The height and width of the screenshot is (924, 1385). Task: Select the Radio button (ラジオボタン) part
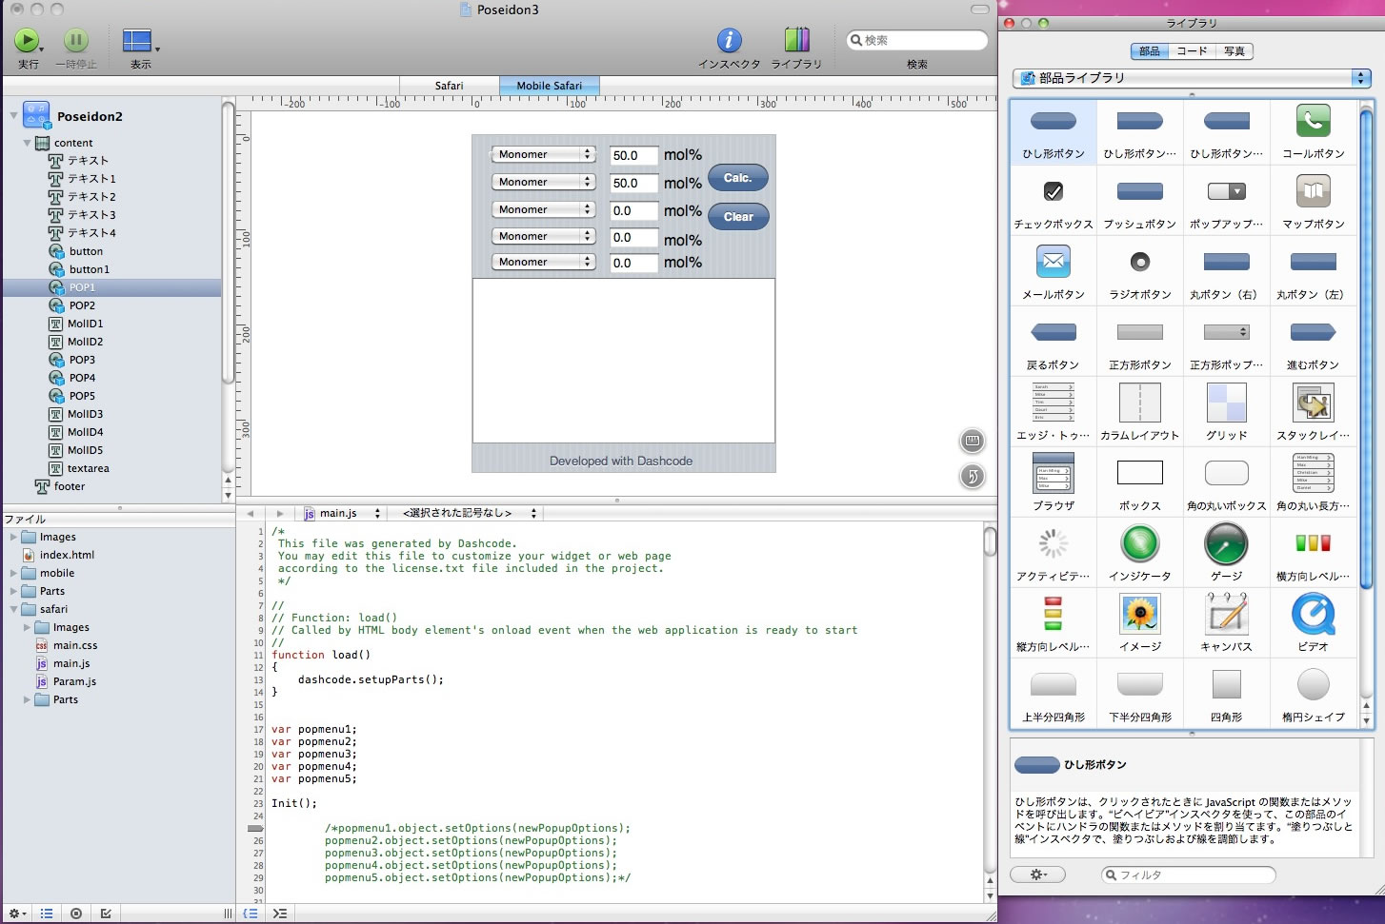[1139, 262]
